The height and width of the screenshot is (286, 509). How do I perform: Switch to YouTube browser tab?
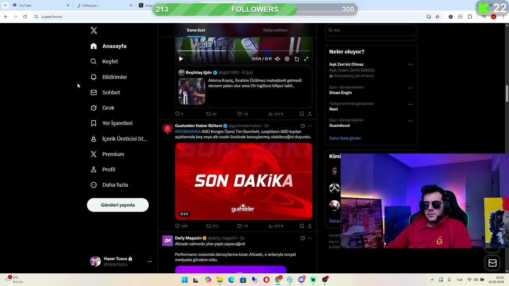(41, 5)
